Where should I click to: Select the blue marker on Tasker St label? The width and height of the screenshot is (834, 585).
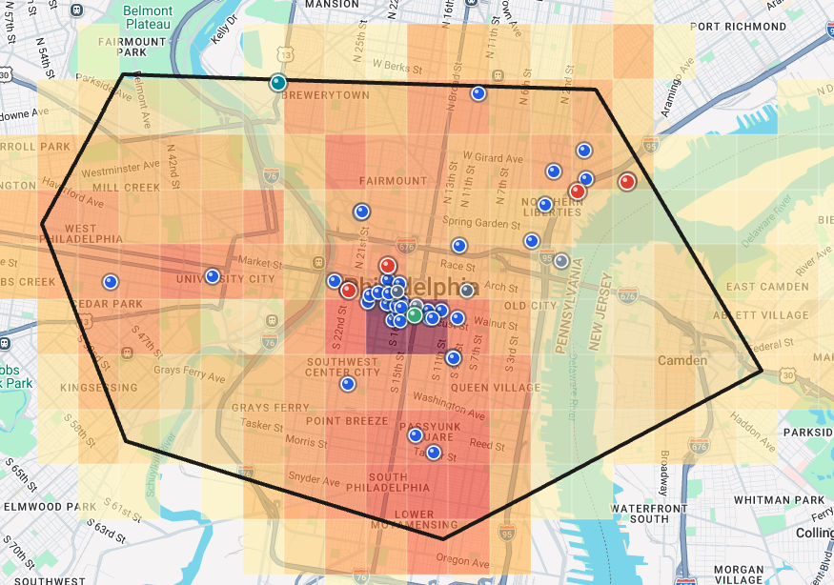[434, 453]
